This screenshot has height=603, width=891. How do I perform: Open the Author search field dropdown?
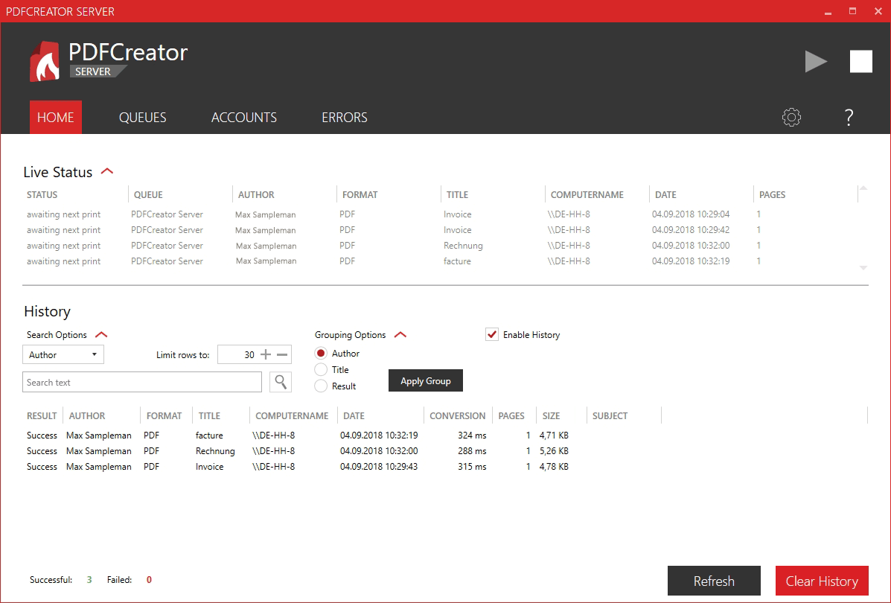96,354
